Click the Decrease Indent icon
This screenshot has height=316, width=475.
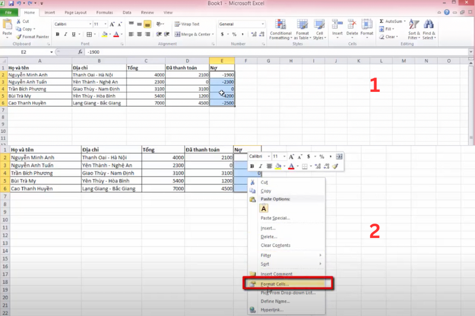pos(159,34)
